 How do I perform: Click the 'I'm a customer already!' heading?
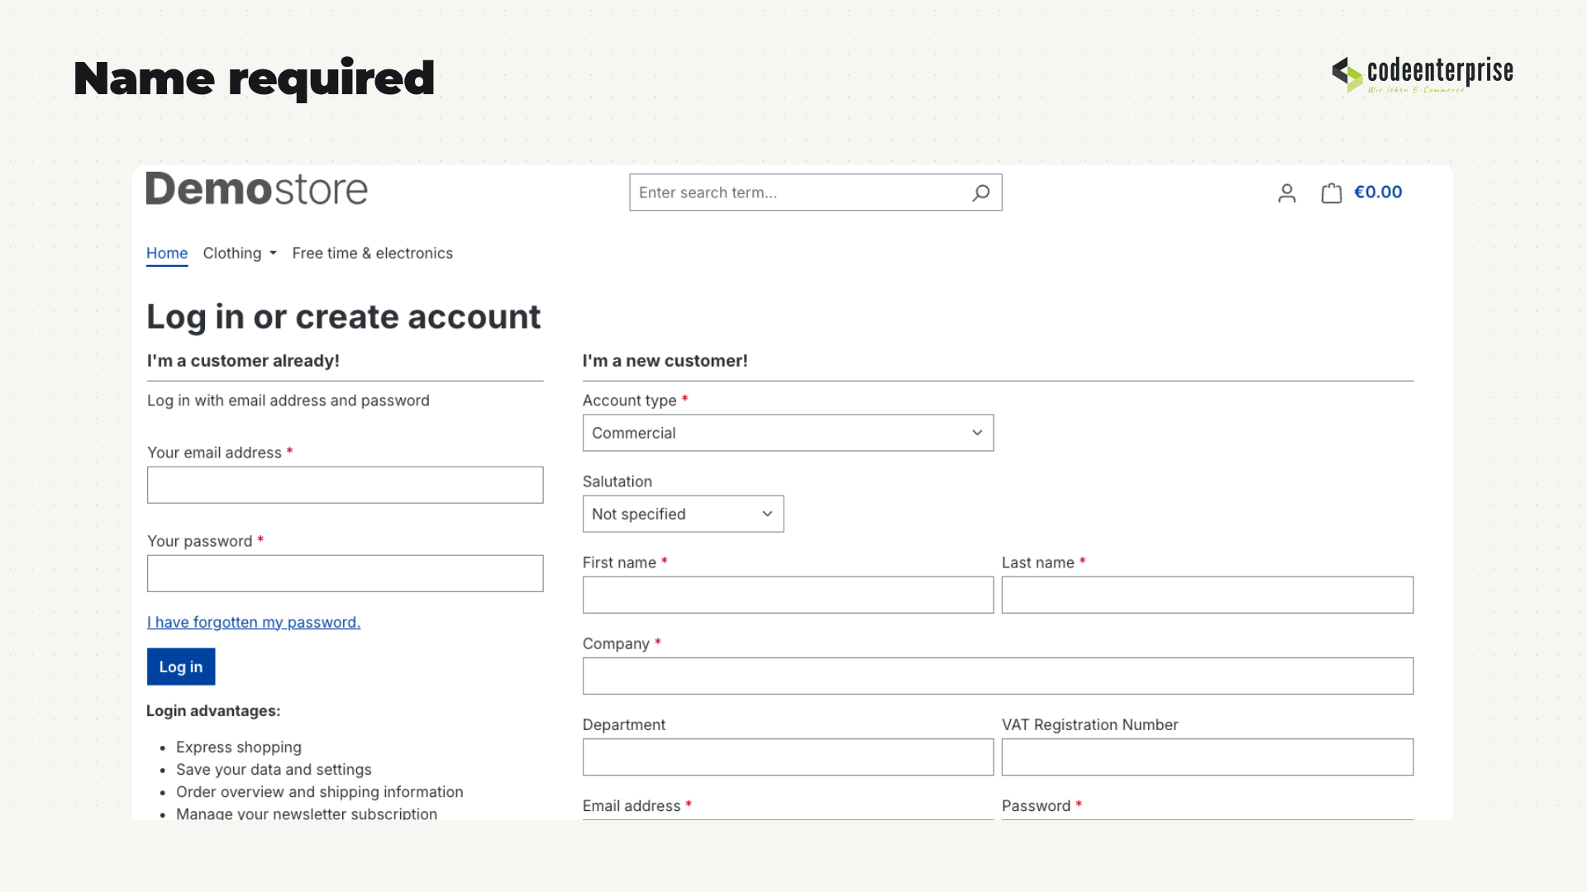[x=243, y=361]
